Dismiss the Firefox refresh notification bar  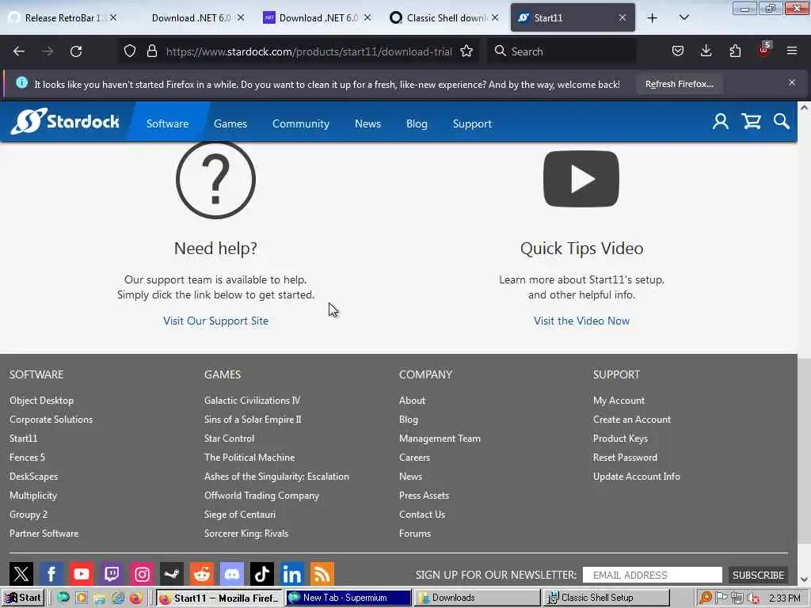point(792,82)
